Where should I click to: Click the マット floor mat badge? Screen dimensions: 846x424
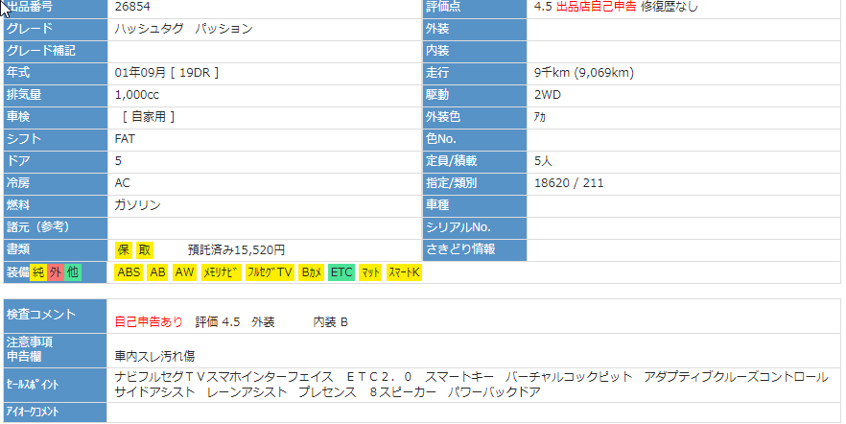coord(370,272)
